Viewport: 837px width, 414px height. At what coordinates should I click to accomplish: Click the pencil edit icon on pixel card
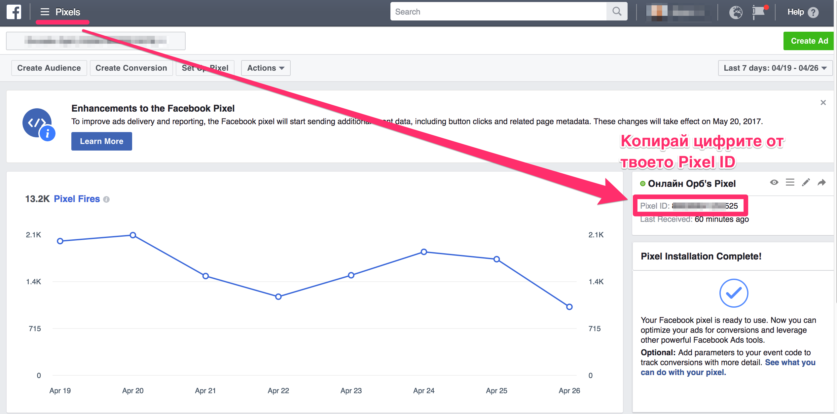coord(806,182)
